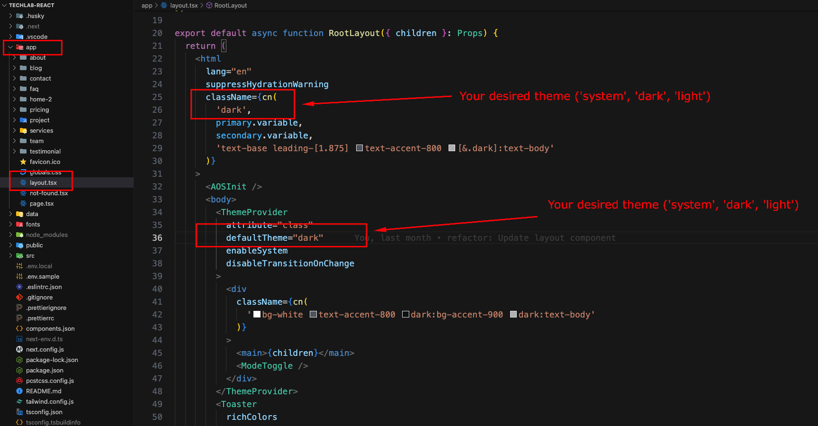
Task: Expand the .husky folder chevron
Action: click(10, 16)
